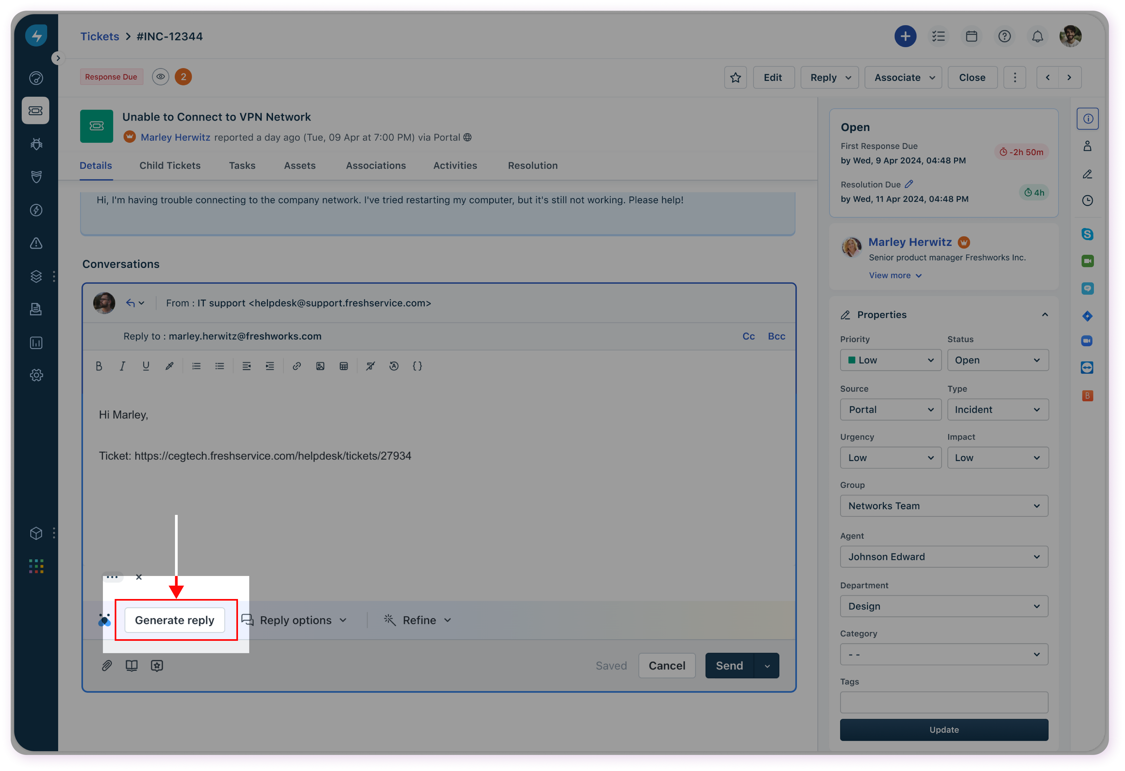
Task: Open the Priority dropdown showing Low
Action: [890, 360]
